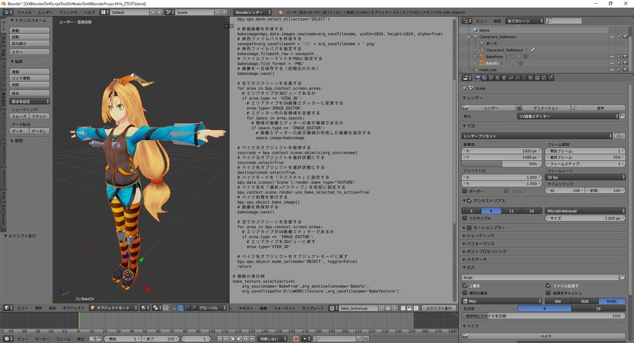Uncheck the 上書き checkbox
The image size is (634, 343).
click(465, 285)
